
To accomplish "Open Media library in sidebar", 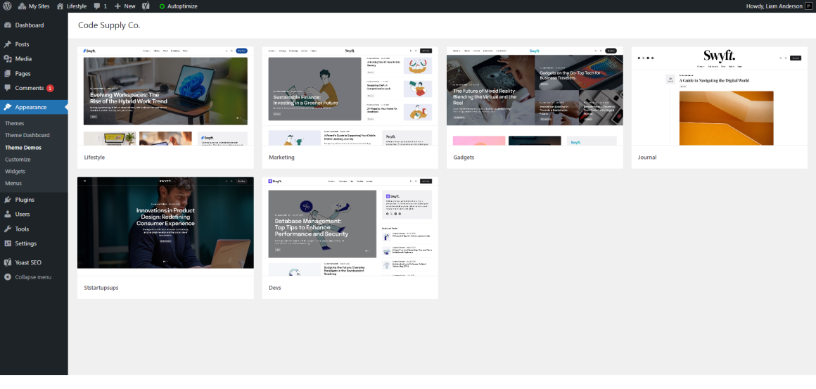I will tap(34, 59).
